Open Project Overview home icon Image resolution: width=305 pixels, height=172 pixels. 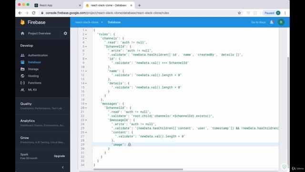pyautogui.click(x=22, y=33)
